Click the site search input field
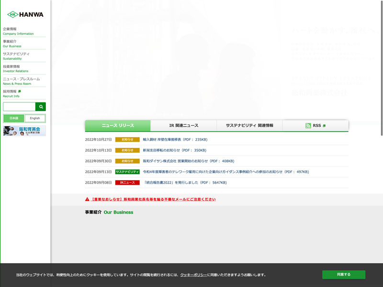The height and width of the screenshot is (287, 383). (x=19, y=107)
